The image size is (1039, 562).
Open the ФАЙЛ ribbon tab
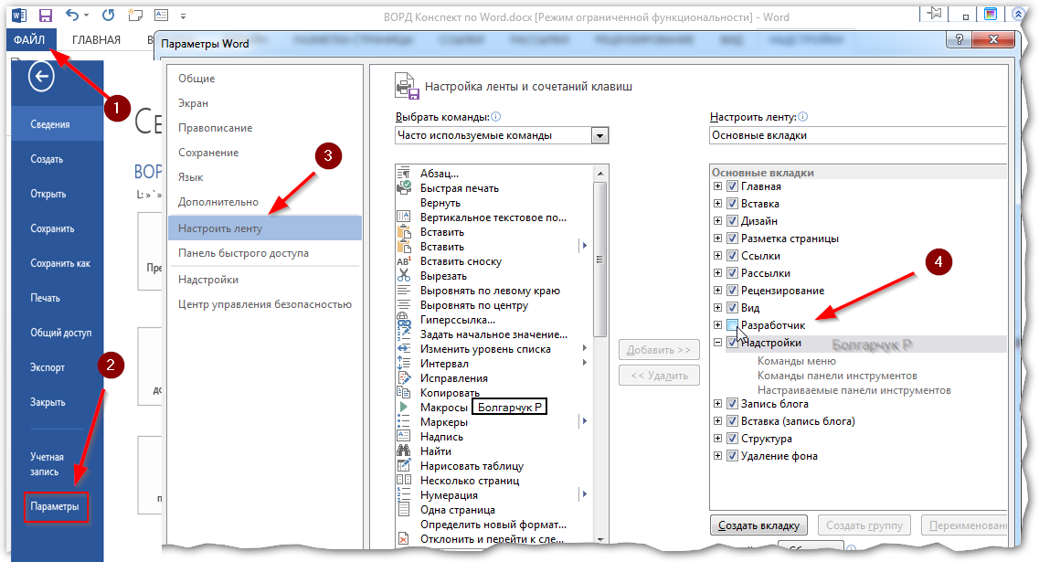point(30,40)
